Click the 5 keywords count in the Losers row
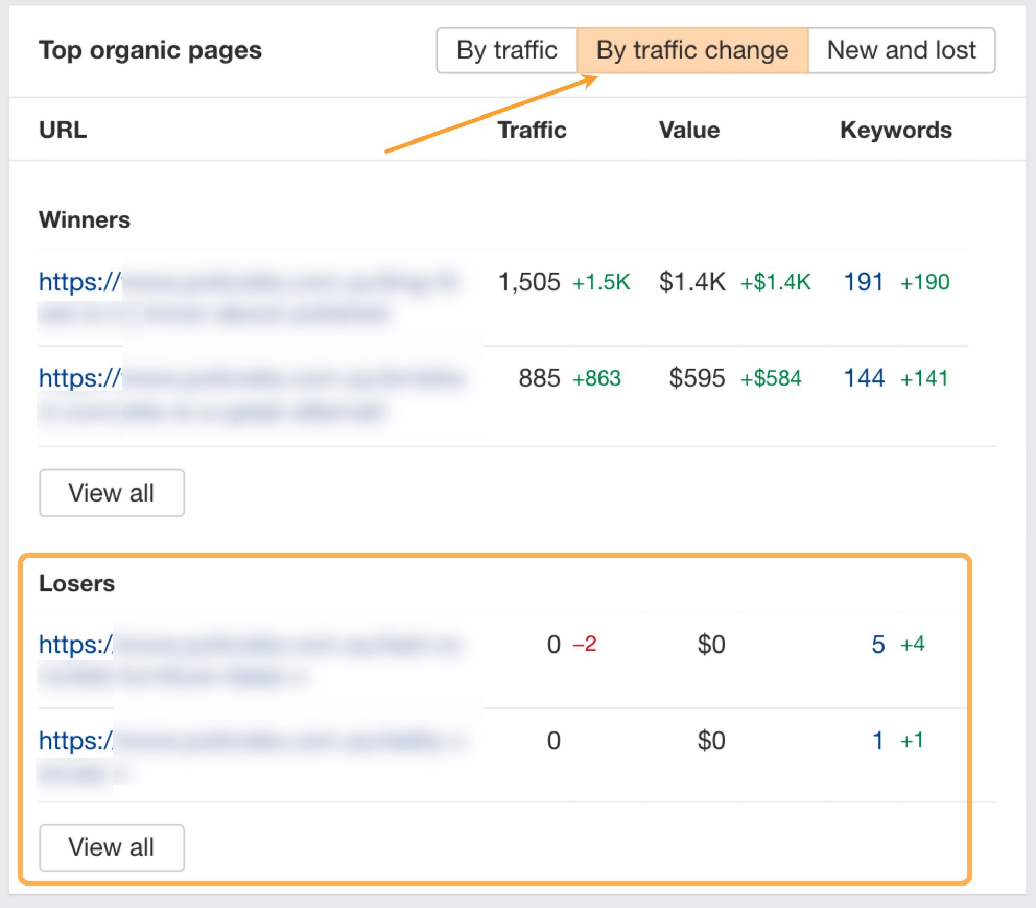1036x908 pixels. pyautogui.click(x=878, y=645)
